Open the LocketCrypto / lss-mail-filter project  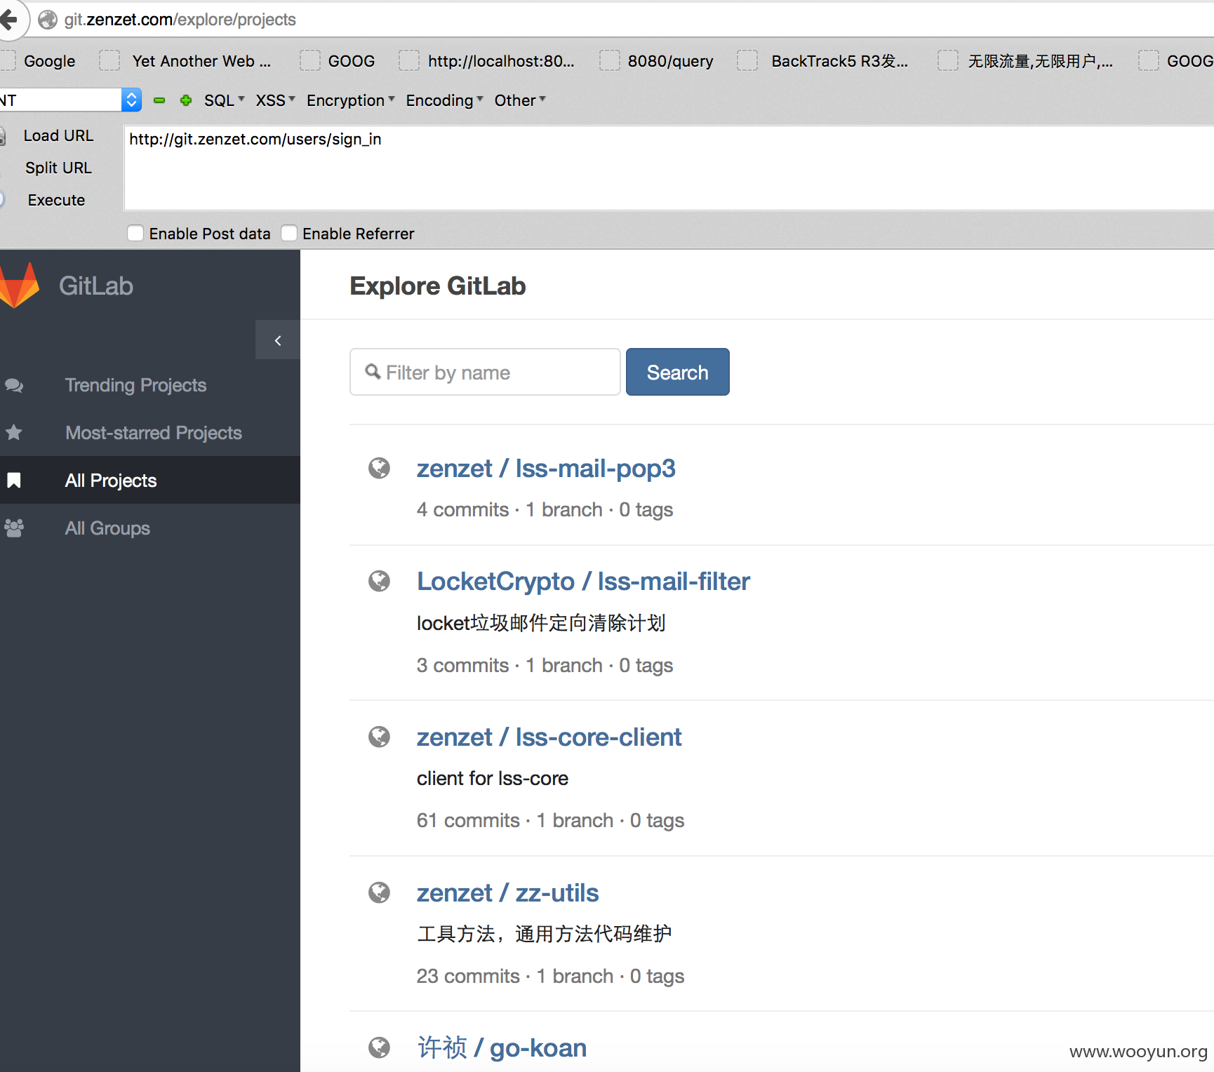(x=583, y=581)
